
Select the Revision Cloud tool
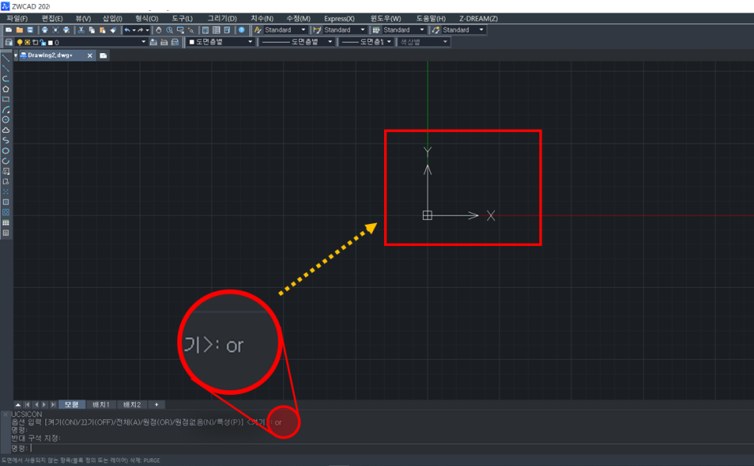pyautogui.click(x=5, y=130)
